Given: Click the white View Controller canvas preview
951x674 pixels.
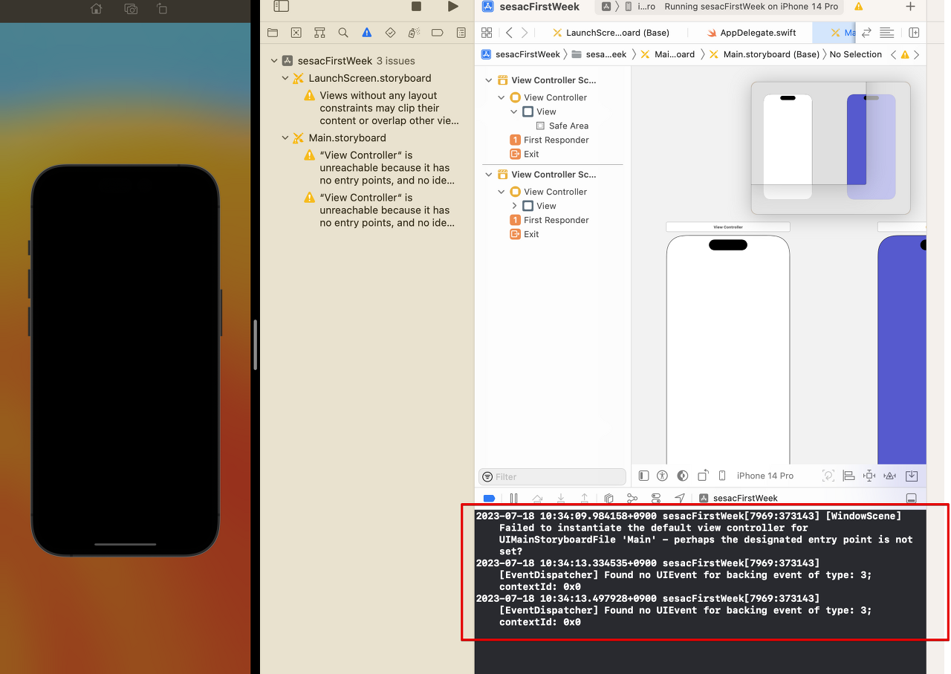Looking at the screenshot, I should click(728, 349).
